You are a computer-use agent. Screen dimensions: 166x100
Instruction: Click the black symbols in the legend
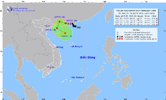coord(120,37)
